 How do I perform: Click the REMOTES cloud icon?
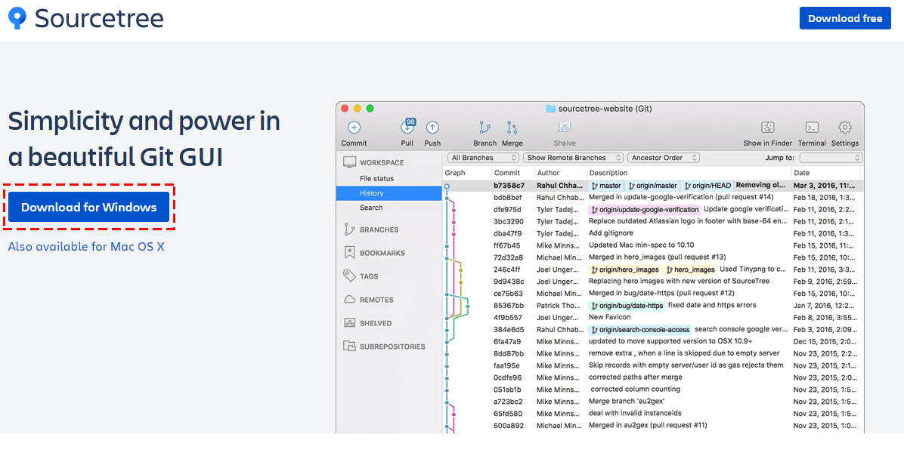point(349,300)
